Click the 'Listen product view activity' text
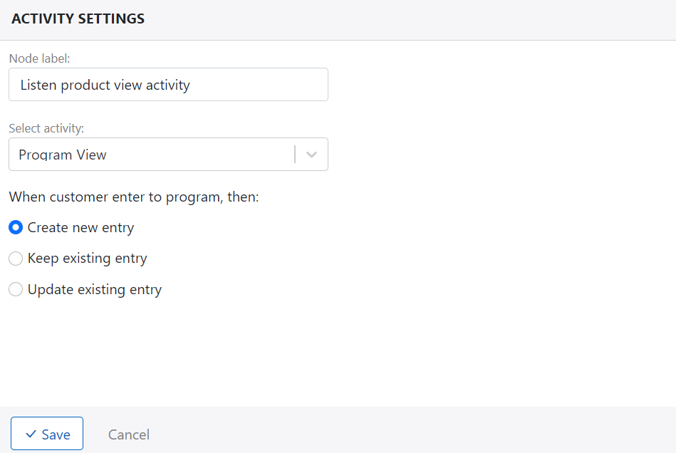Screen dimensions: 676x453 tap(105, 85)
